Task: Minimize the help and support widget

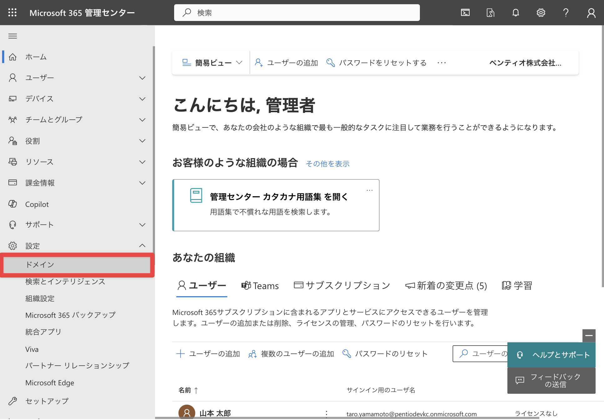Action: (x=589, y=336)
